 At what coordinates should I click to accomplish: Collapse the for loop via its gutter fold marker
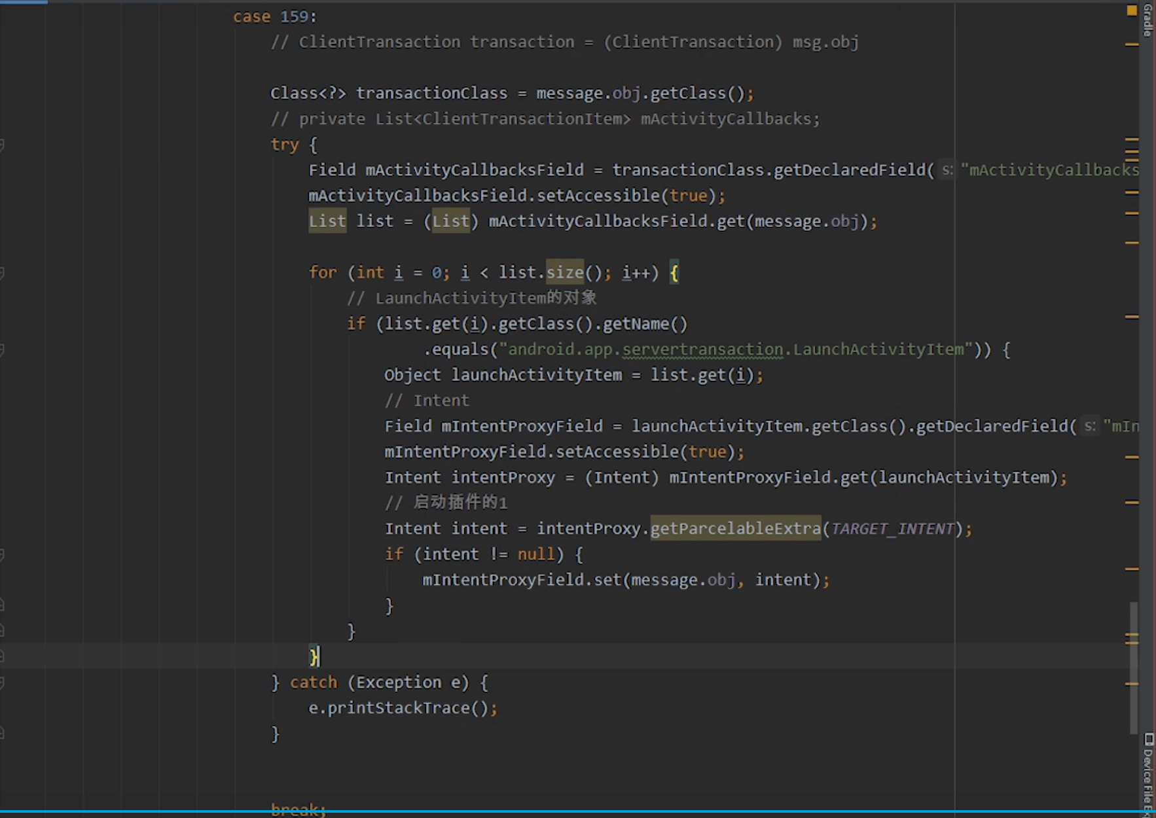(x=2, y=273)
